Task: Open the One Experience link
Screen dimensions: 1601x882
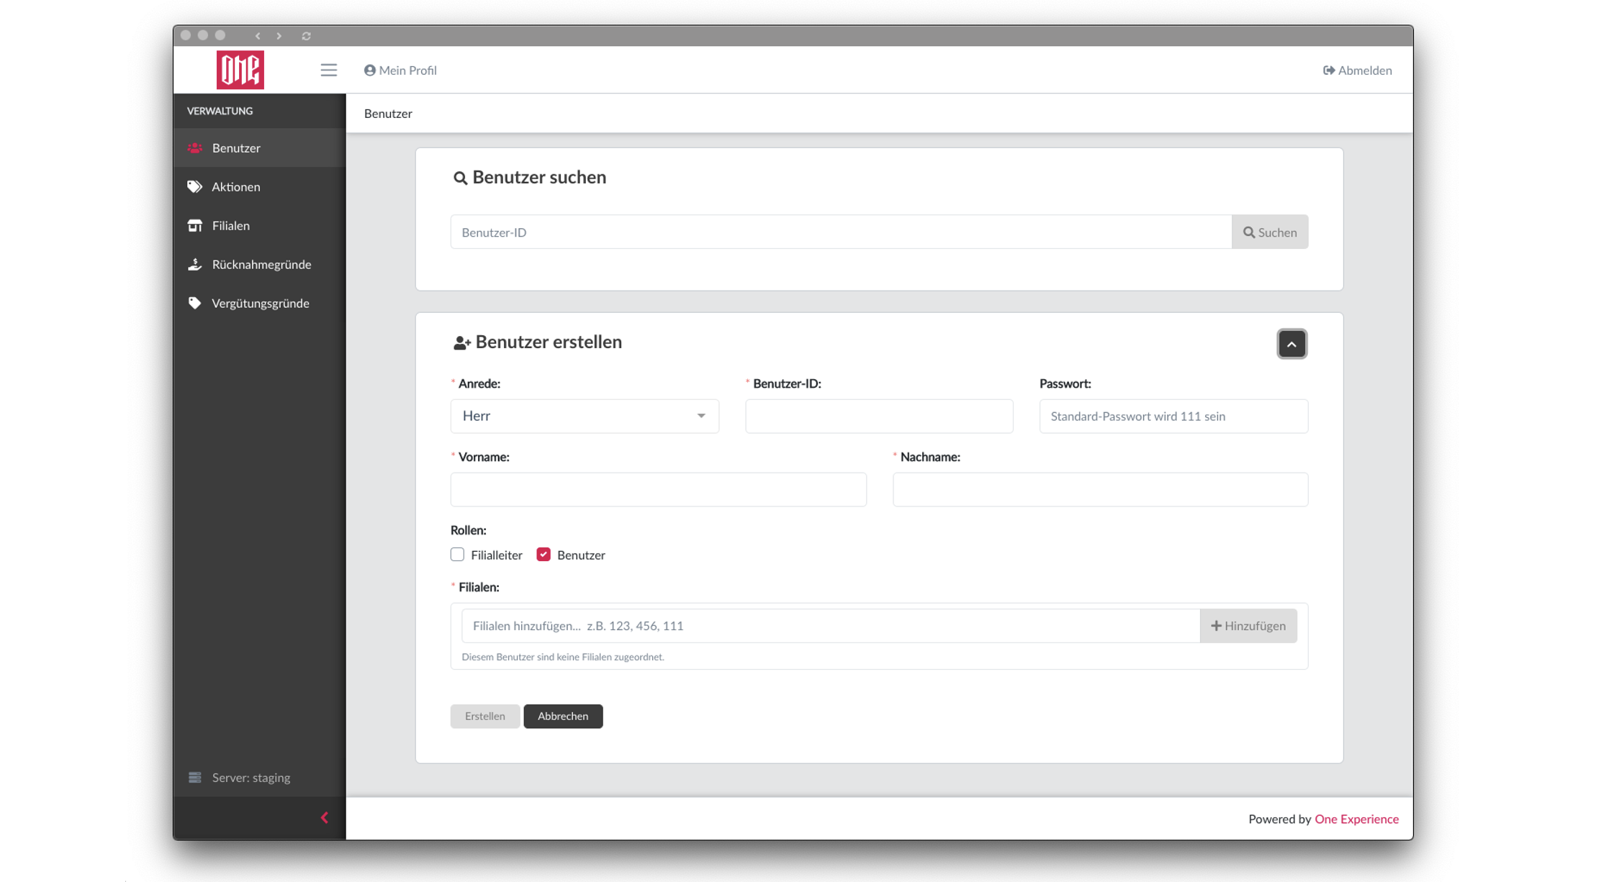Action: pos(1356,819)
